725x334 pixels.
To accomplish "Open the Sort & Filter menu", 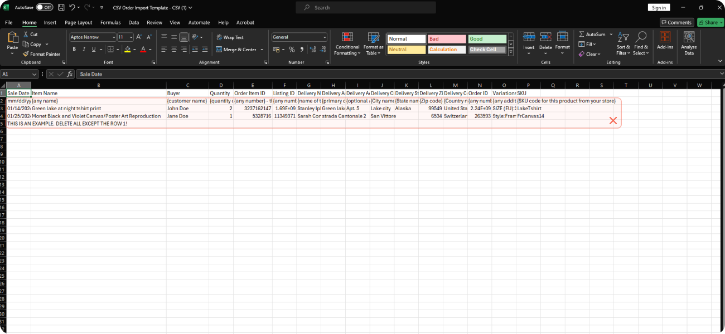I will click(x=623, y=43).
